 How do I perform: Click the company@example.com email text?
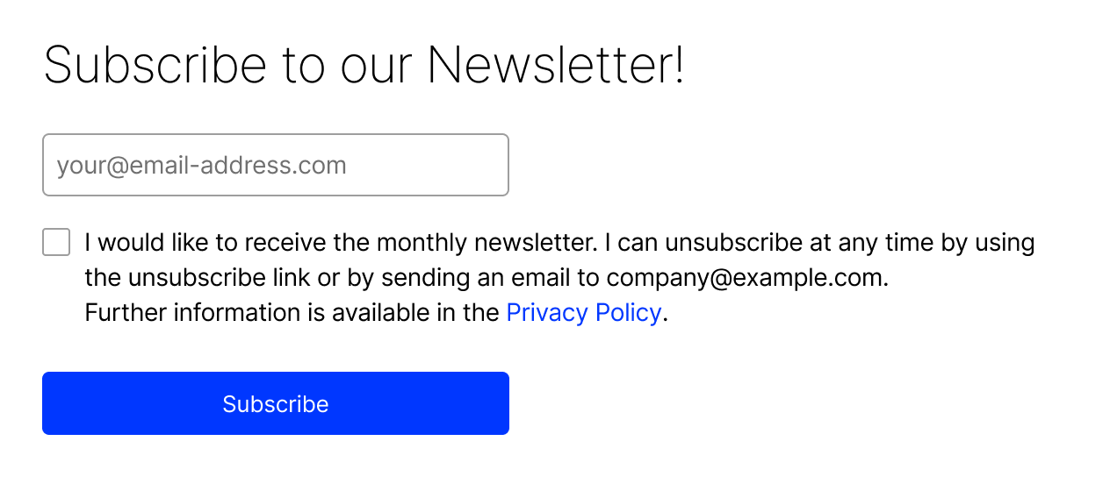745,278
